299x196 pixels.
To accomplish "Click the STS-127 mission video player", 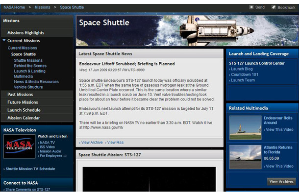I will click(149, 179).
